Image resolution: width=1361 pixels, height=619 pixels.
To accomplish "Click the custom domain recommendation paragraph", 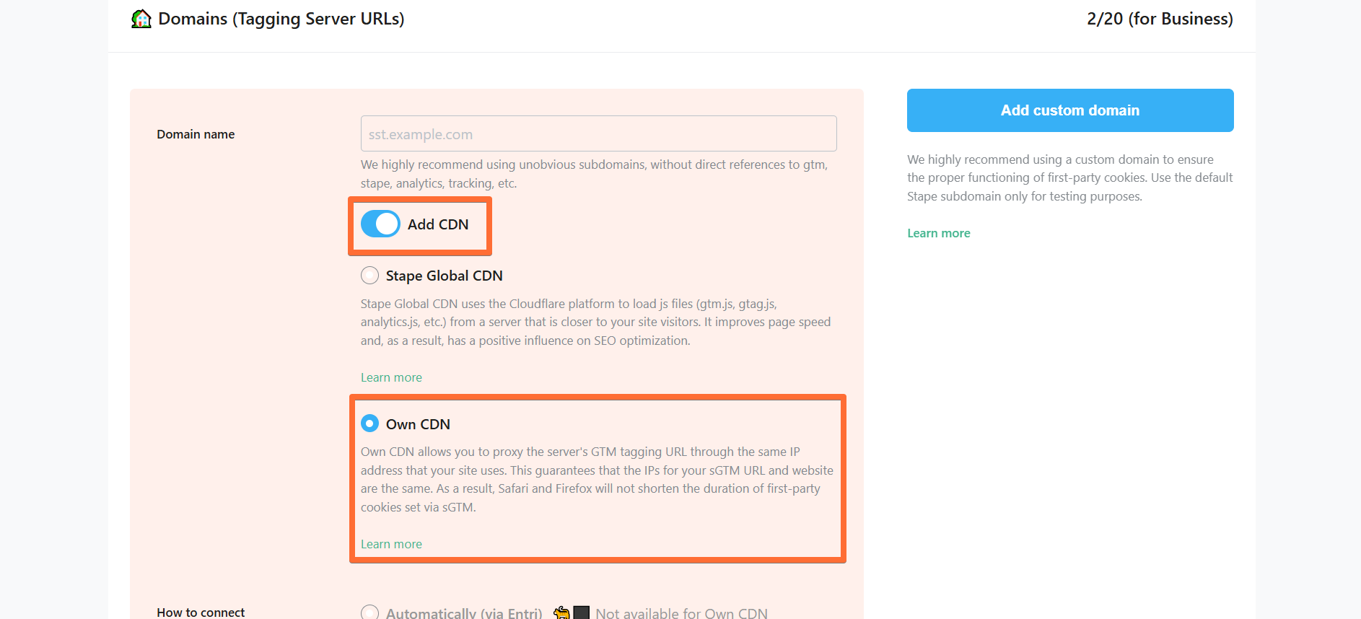I will 1070,177.
